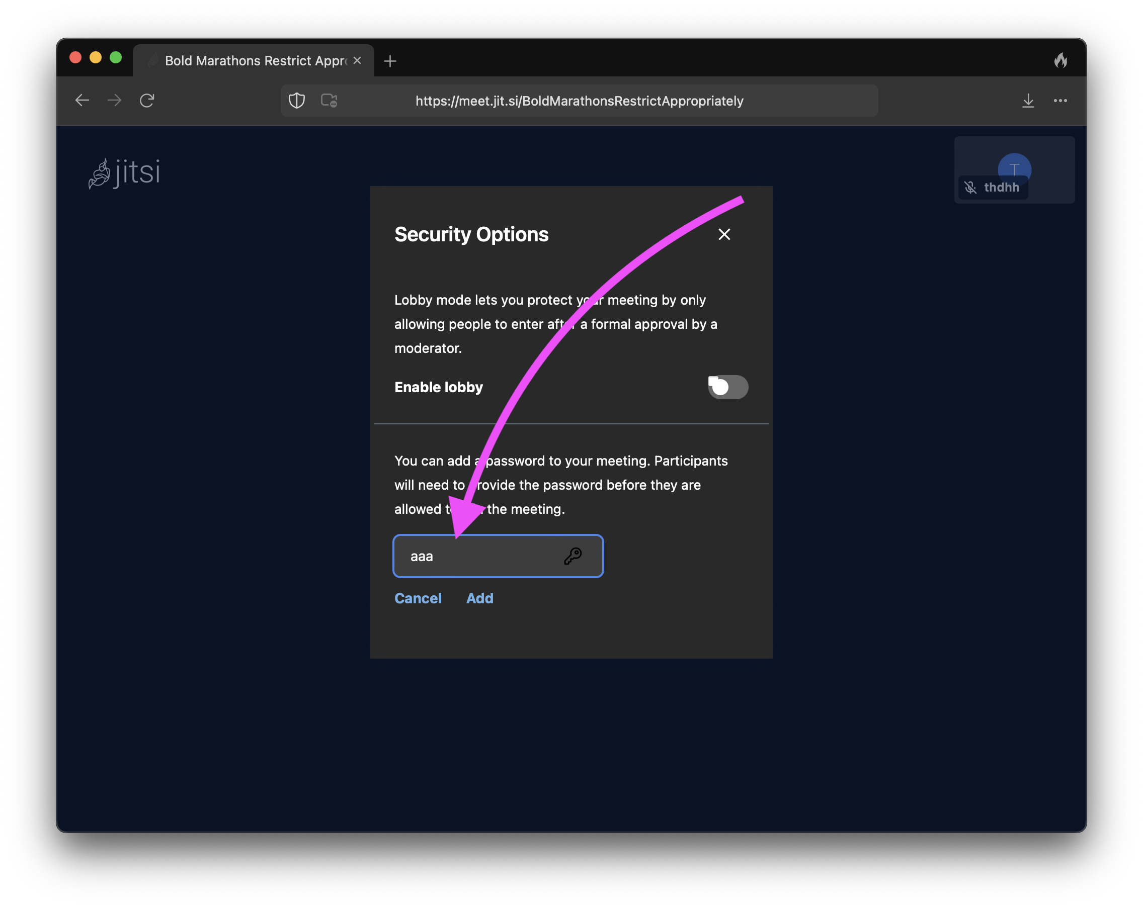This screenshot has height=907, width=1143.
Task: Click the camera permission icon beside the address bar
Action: 329,101
